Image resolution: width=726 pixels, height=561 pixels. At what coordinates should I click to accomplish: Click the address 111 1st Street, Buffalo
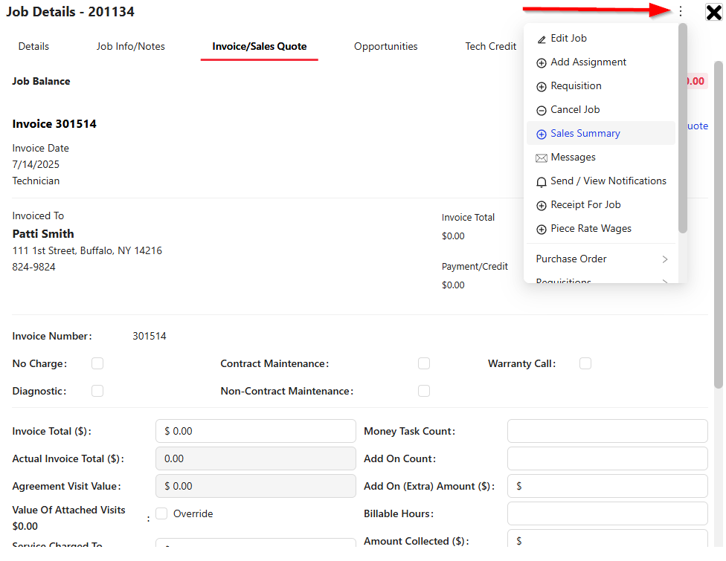(x=87, y=250)
